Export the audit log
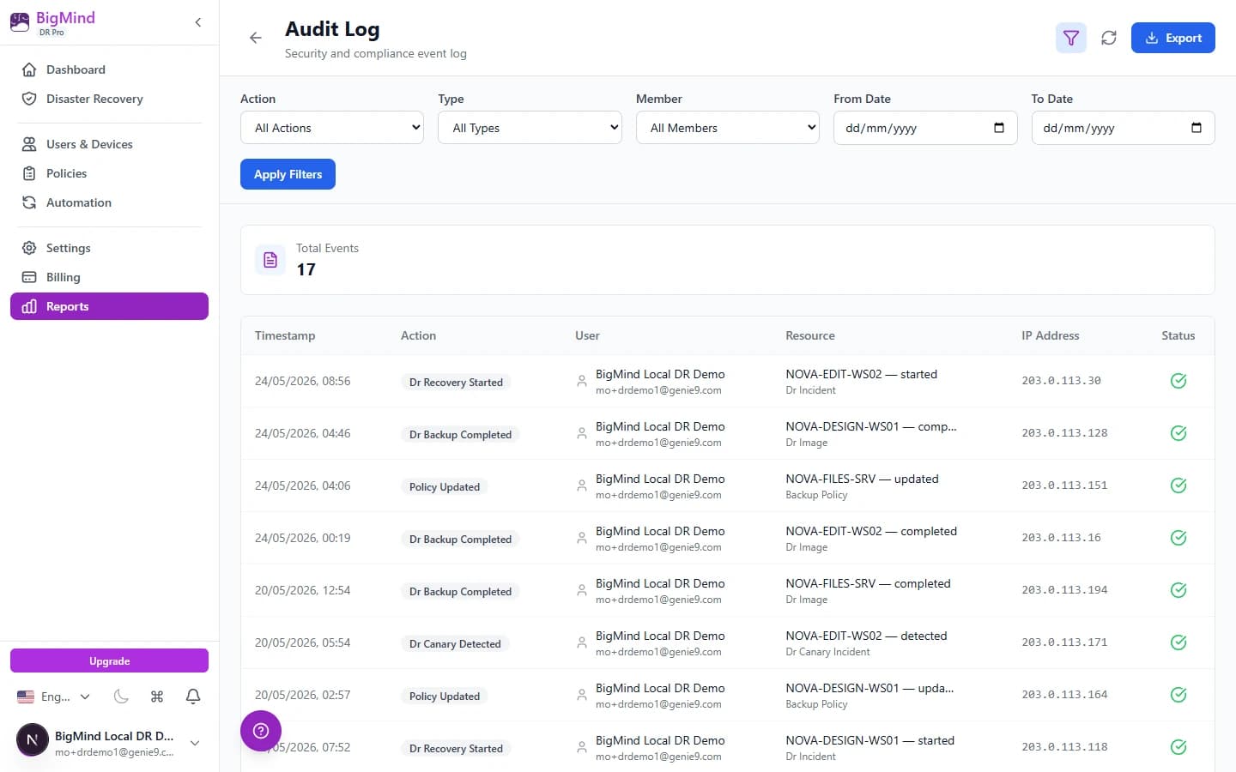Image resolution: width=1236 pixels, height=772 pixels. click(x=1172, y=38)
